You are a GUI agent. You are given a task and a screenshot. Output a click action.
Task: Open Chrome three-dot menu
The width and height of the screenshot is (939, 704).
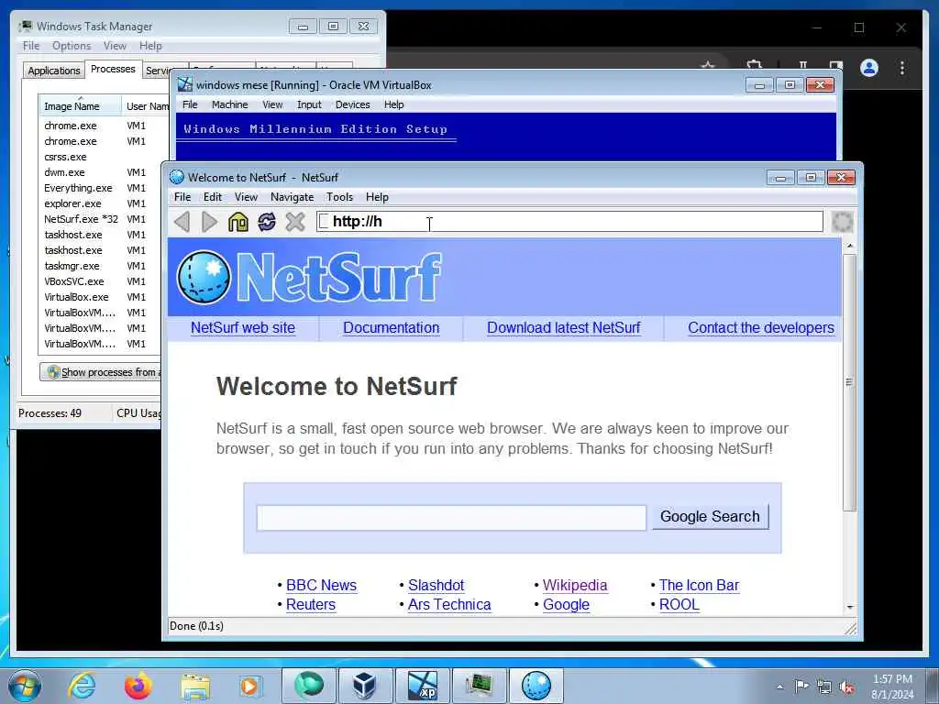click(902, 68)
